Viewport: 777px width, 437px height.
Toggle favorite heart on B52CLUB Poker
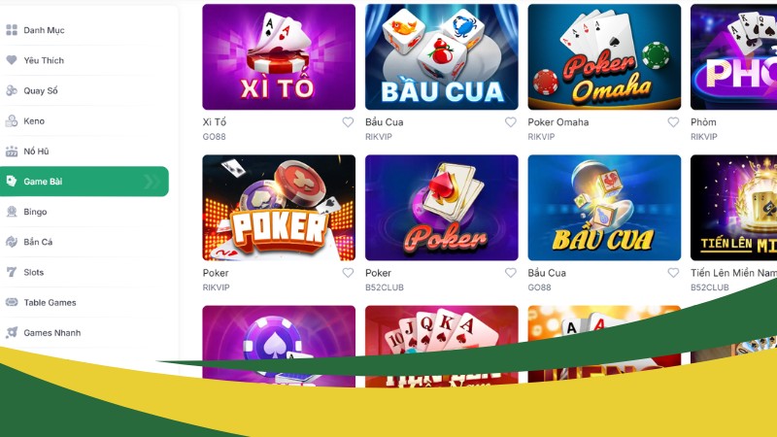pos(511,273)
